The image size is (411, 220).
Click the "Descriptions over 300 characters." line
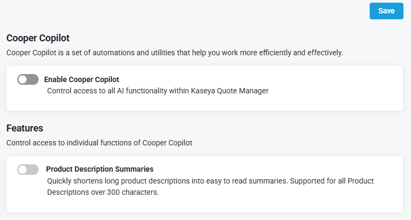coord(103,192)
